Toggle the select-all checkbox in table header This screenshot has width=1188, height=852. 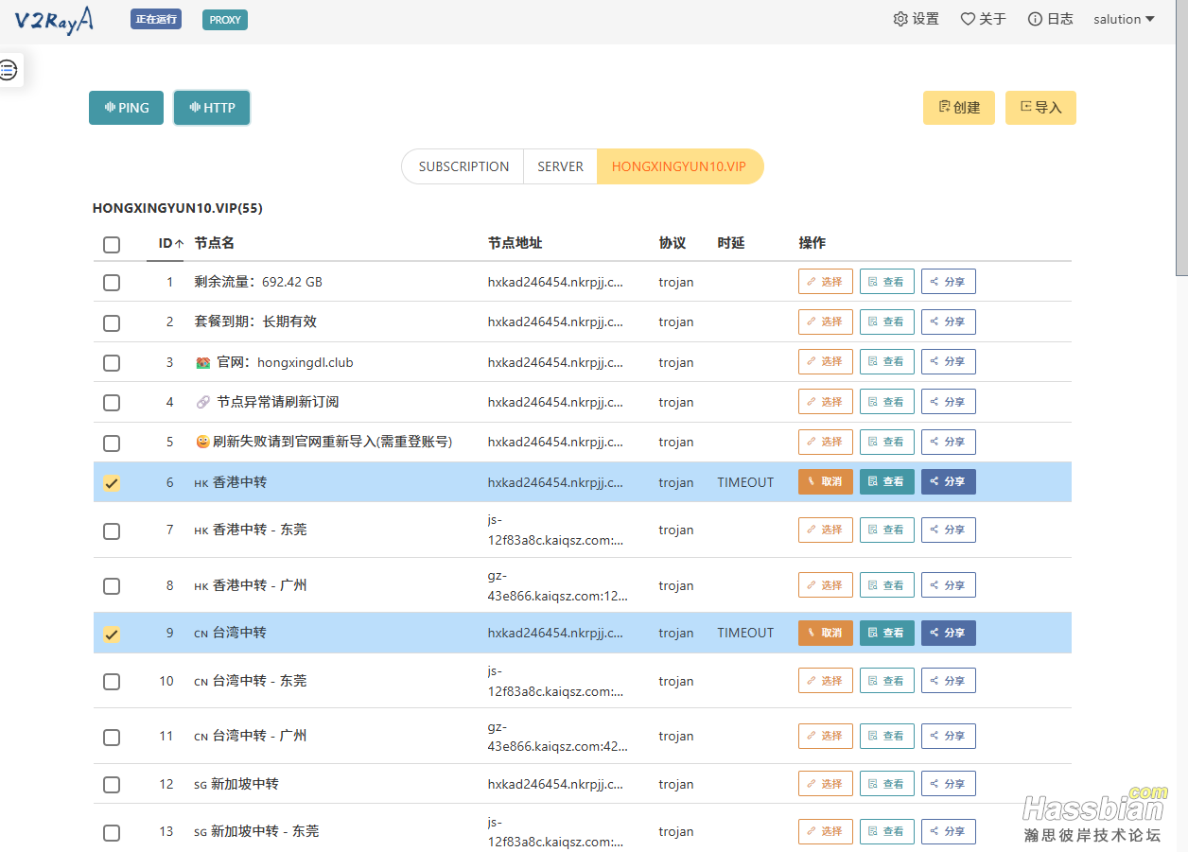tap(112, 245)
